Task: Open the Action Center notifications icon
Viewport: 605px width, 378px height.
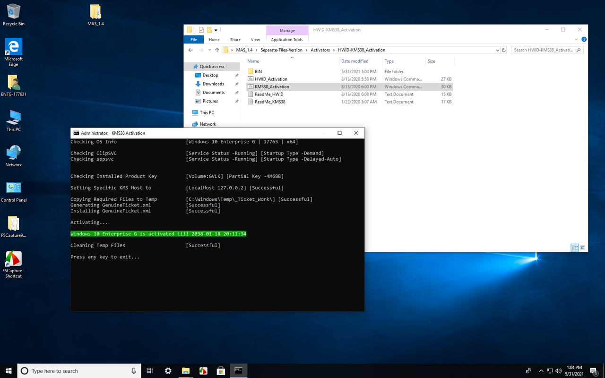Action: tap(594, 371)
